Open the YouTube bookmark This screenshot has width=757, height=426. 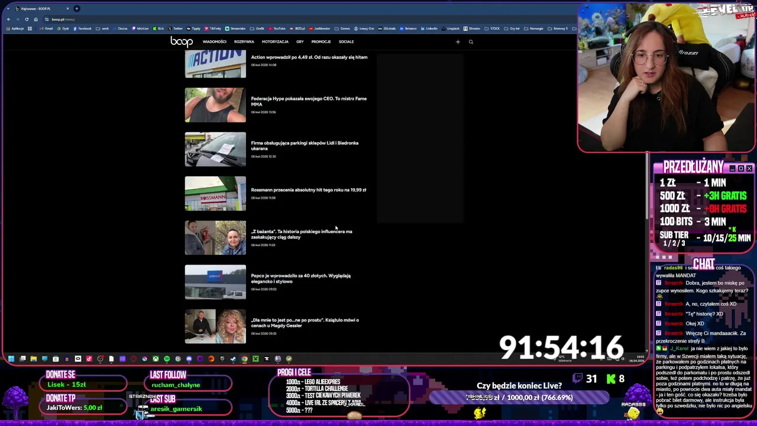coord(277,28)
